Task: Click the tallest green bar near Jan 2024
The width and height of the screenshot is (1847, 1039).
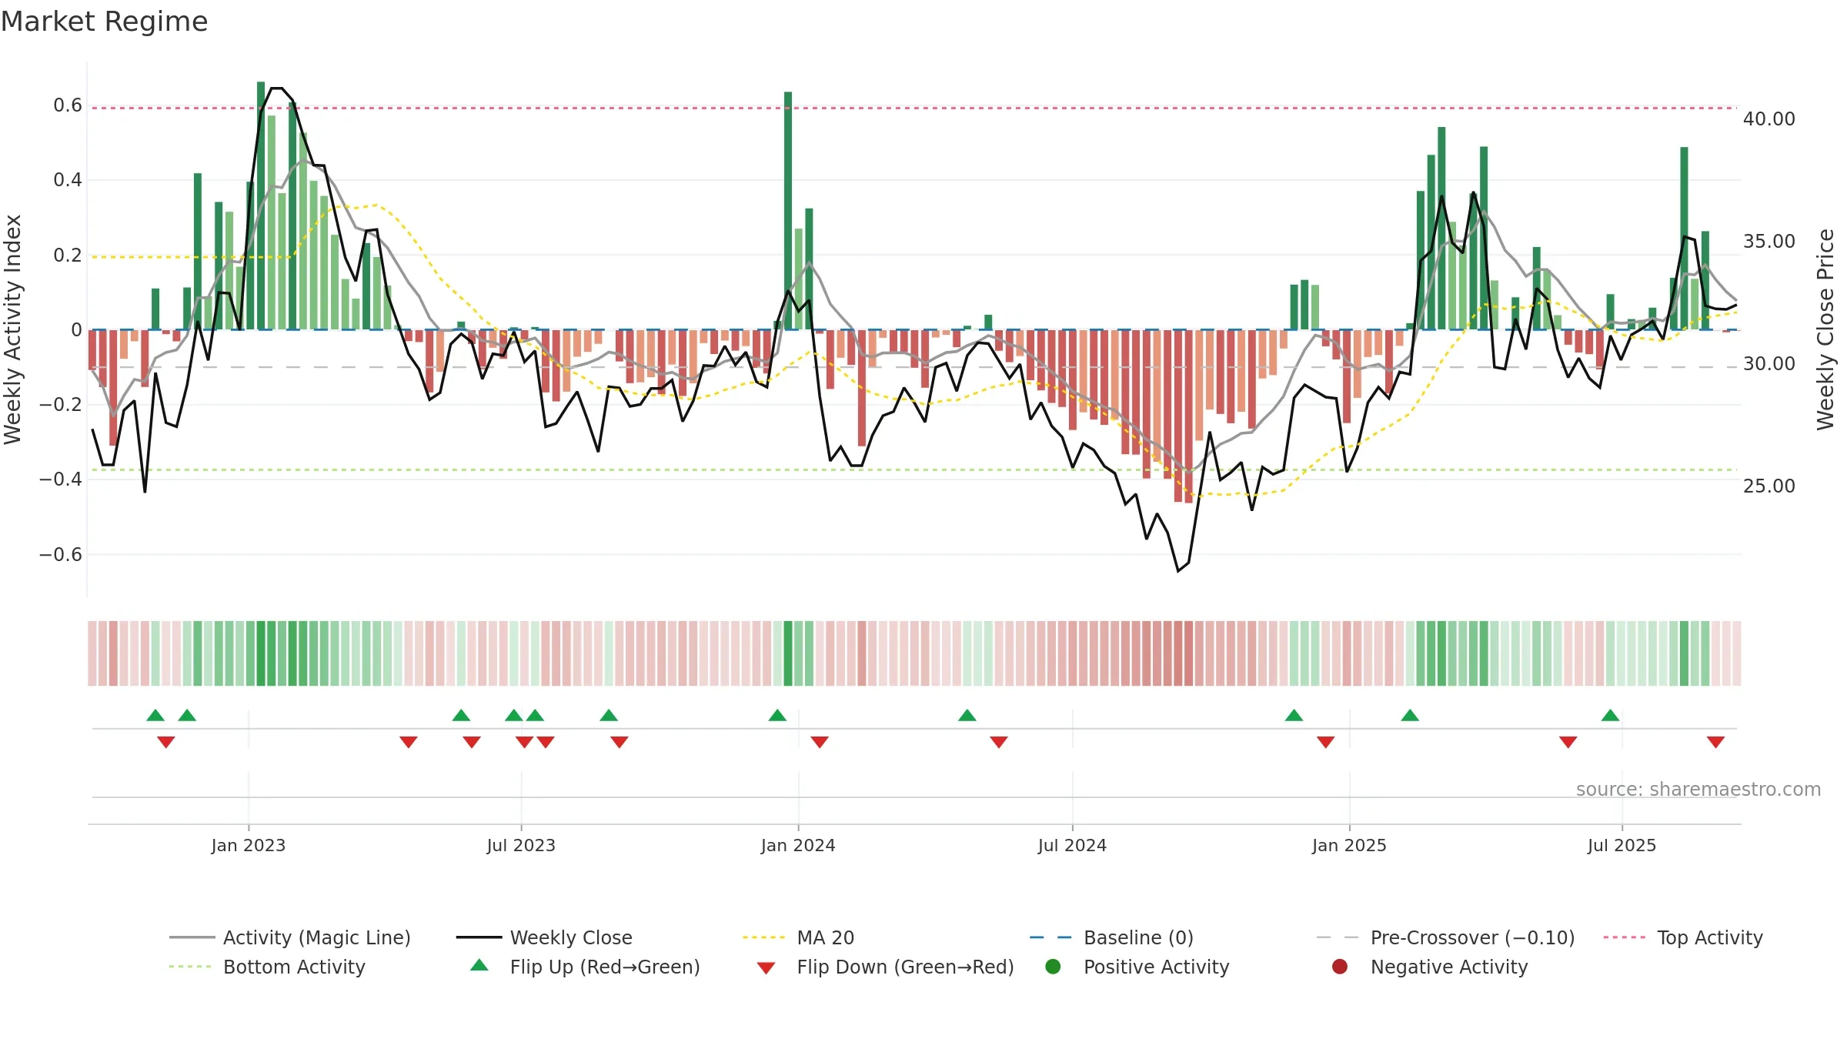Action: click(x=788, y=211)
